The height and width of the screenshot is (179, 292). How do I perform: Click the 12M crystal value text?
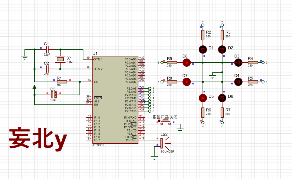(70, 62)
